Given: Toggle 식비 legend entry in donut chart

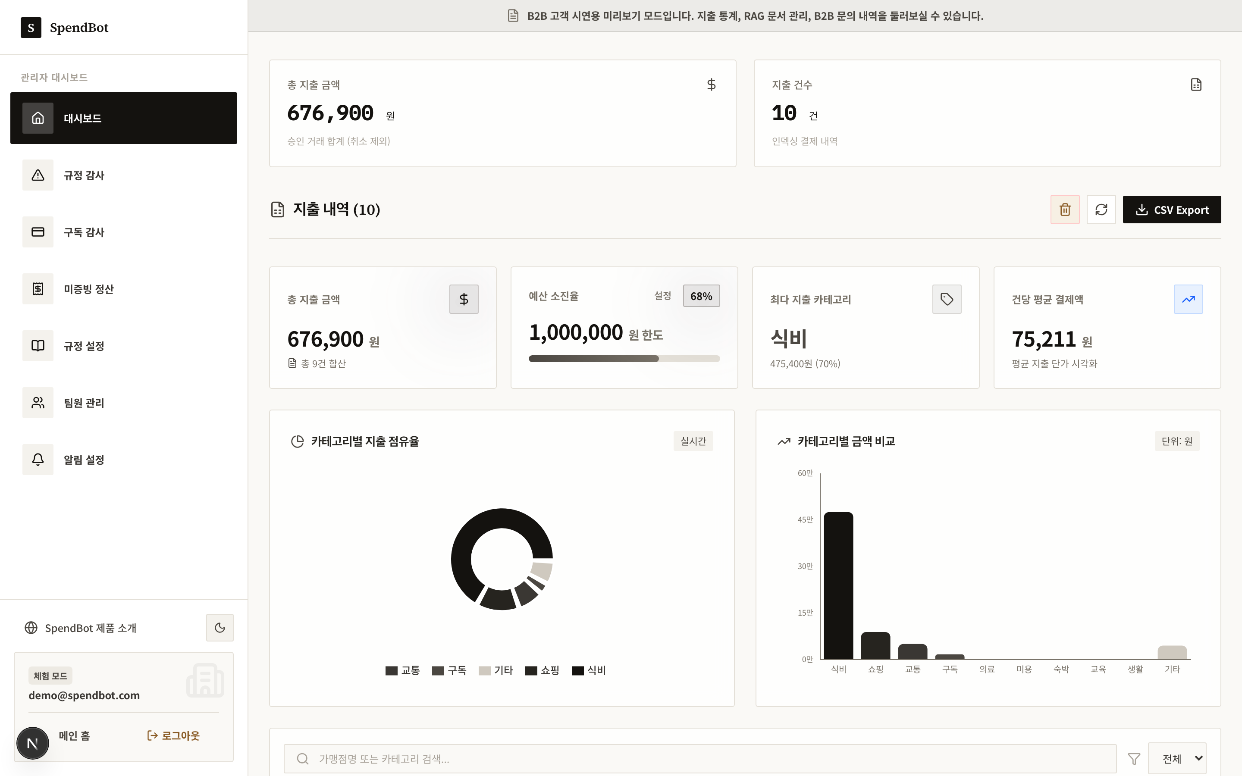Looking at the screenshot, I should pos(589,670).
